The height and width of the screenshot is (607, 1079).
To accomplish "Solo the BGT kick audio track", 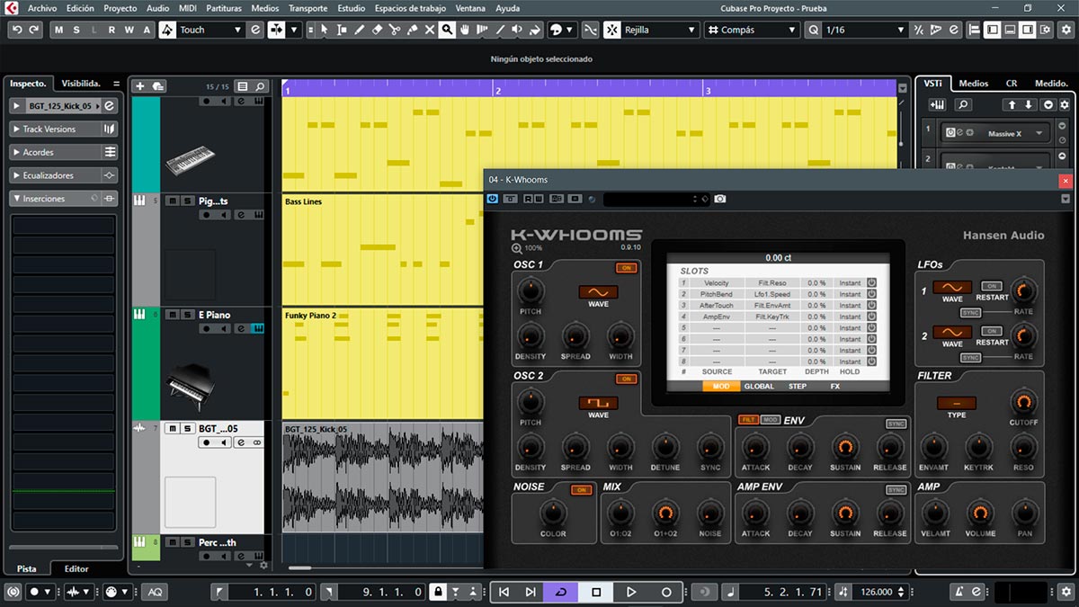I will (x=187, y=428).
